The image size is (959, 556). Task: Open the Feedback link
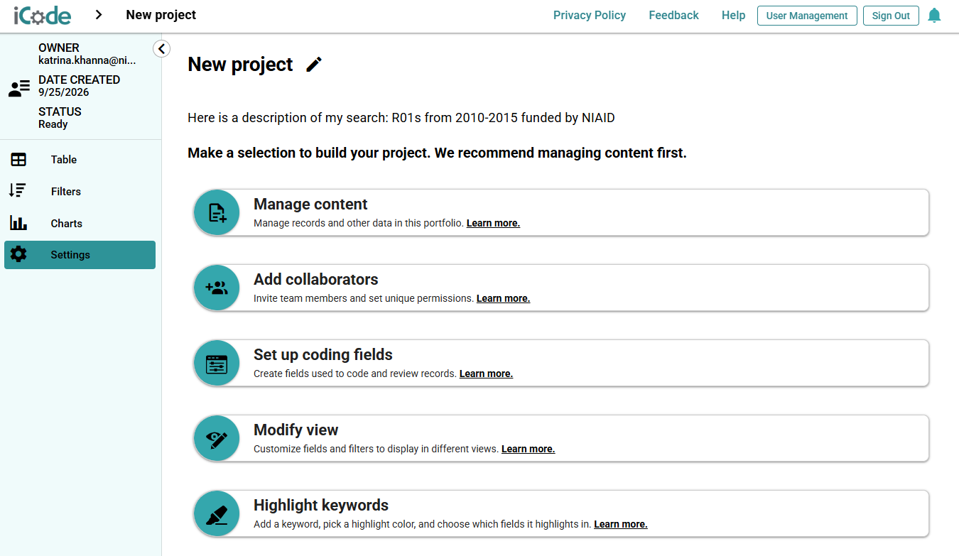point(674,15)
